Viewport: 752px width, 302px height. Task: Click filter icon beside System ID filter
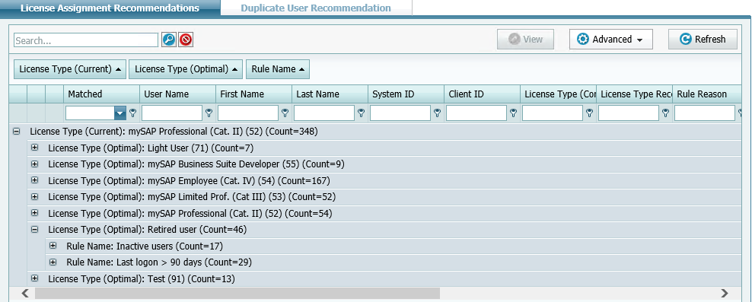pos(438,113)
